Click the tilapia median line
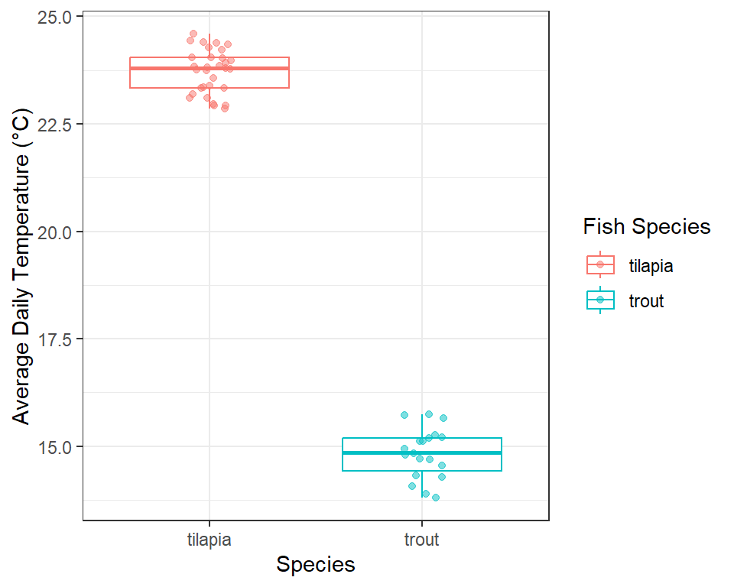This screenshot has width=734, height=587. click(x=209, y=68)
